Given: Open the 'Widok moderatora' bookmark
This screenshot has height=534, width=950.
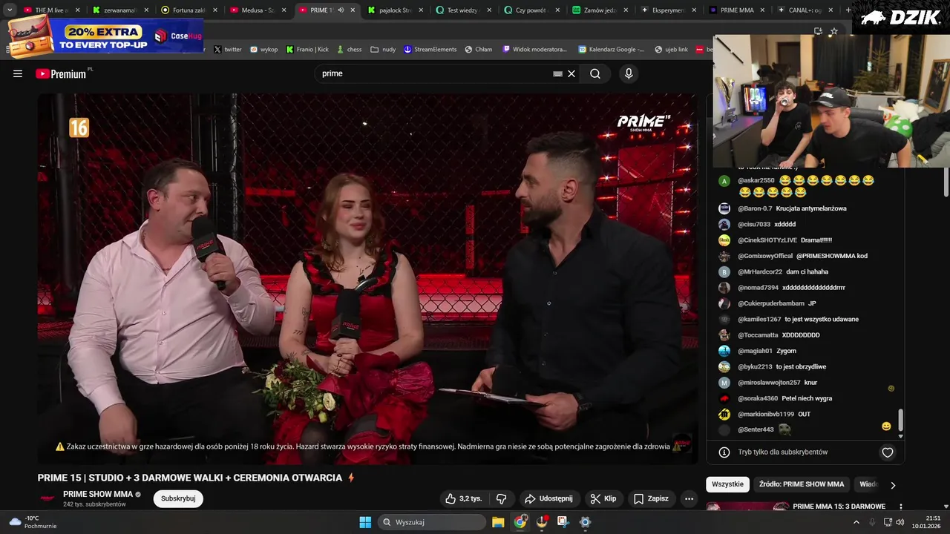Looking at the screenshot, I should [x=535, y=49].
